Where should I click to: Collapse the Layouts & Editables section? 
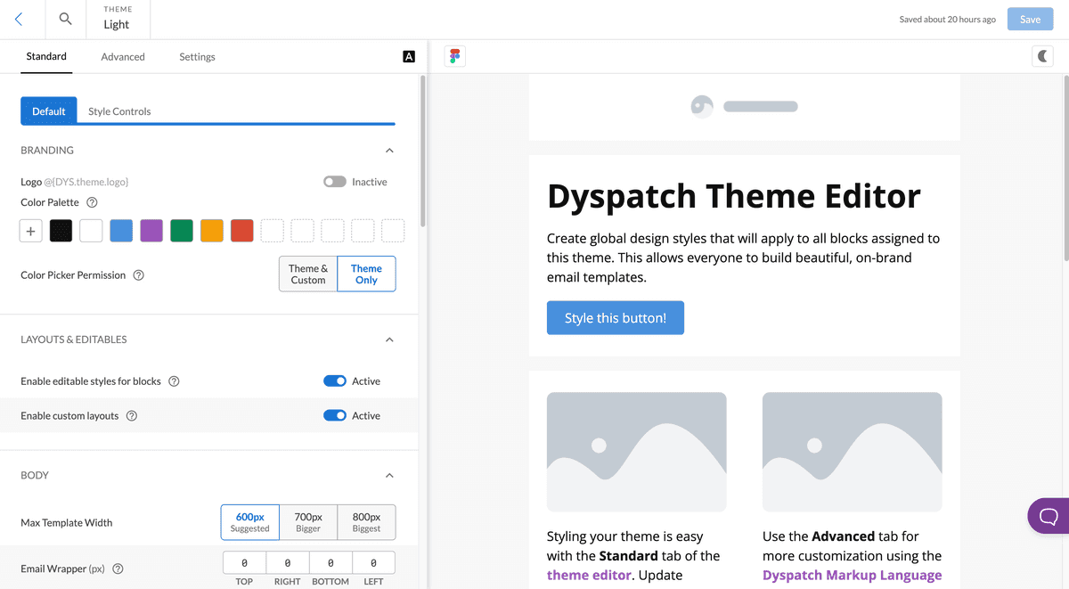tap(389, 339)
